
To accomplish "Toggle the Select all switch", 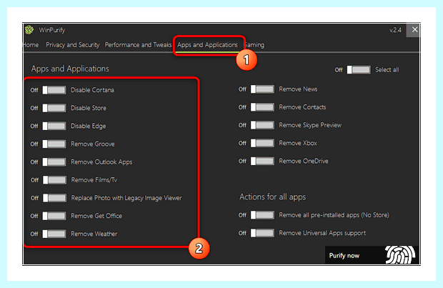I will tap(359, 70).
